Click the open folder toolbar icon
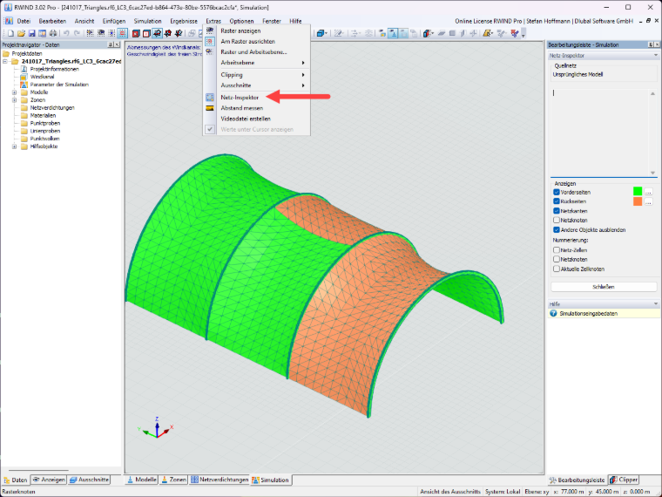662x497 pixels. [x=21, y=33]
